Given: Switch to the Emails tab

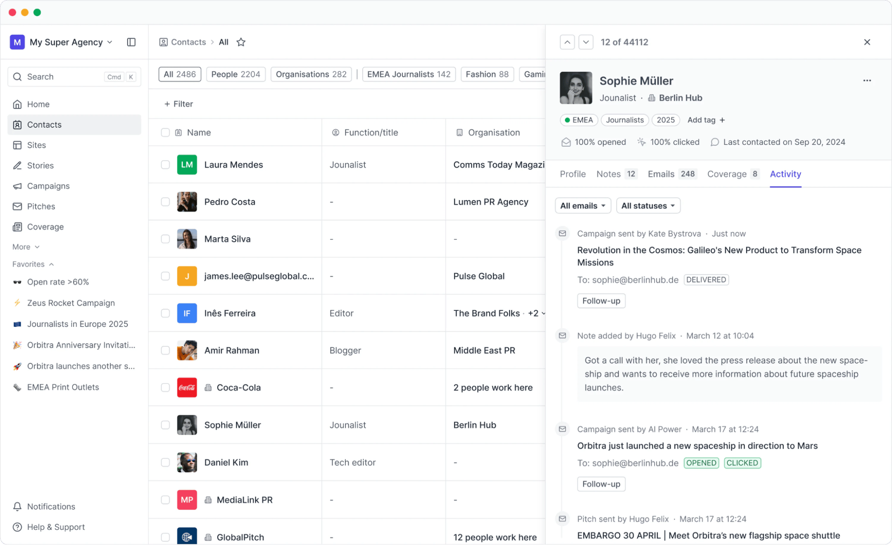Looking at the screenshot, I should pos(661,174).
